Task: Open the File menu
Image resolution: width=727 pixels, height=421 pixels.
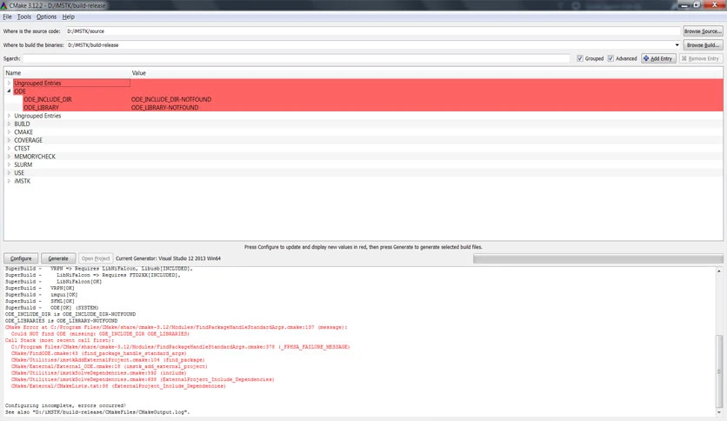Action: click(x=7, y=17)
